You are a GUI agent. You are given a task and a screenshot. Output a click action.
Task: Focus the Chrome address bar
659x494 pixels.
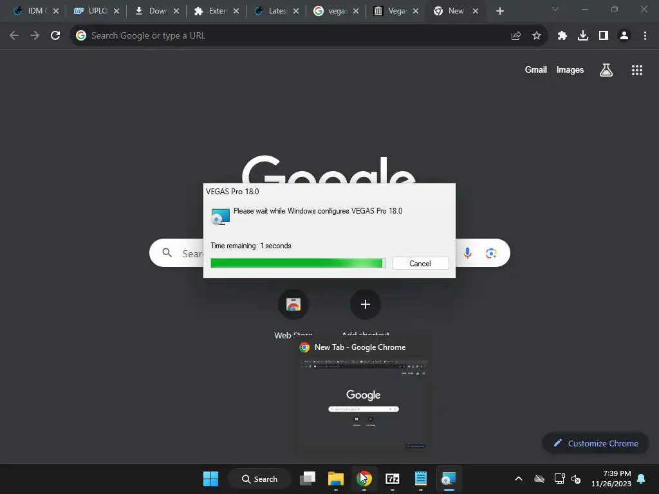pyautogui.click(x=294, y=36)
